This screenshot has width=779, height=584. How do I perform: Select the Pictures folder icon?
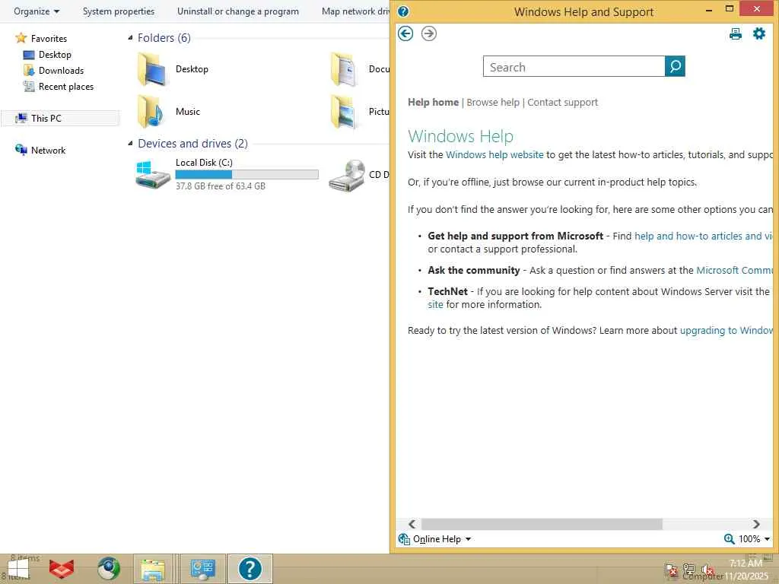point(345,112)
